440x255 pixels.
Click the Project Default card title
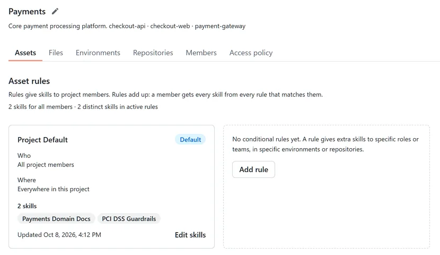[42, 140]
